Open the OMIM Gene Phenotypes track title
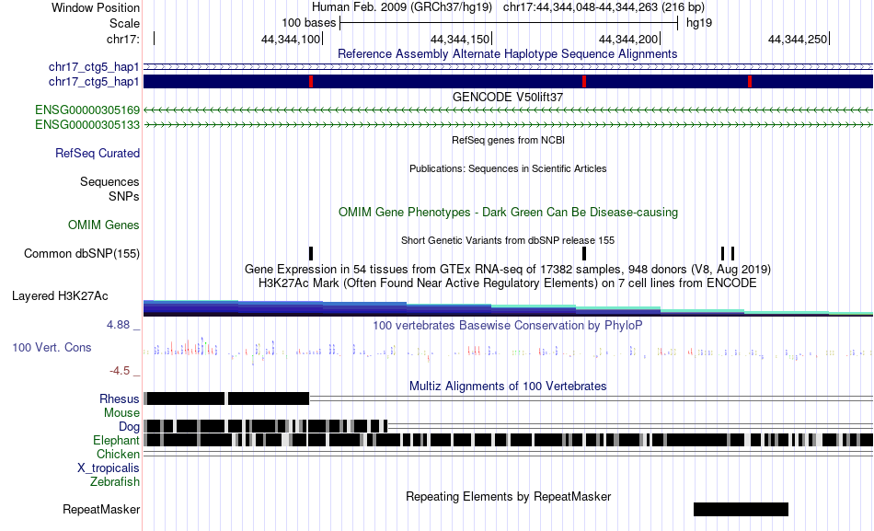 coord(508,212)
